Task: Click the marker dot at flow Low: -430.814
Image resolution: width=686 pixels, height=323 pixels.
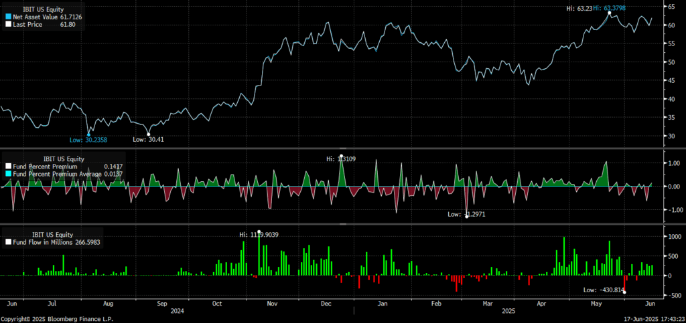Action: (x=624, y=292)
